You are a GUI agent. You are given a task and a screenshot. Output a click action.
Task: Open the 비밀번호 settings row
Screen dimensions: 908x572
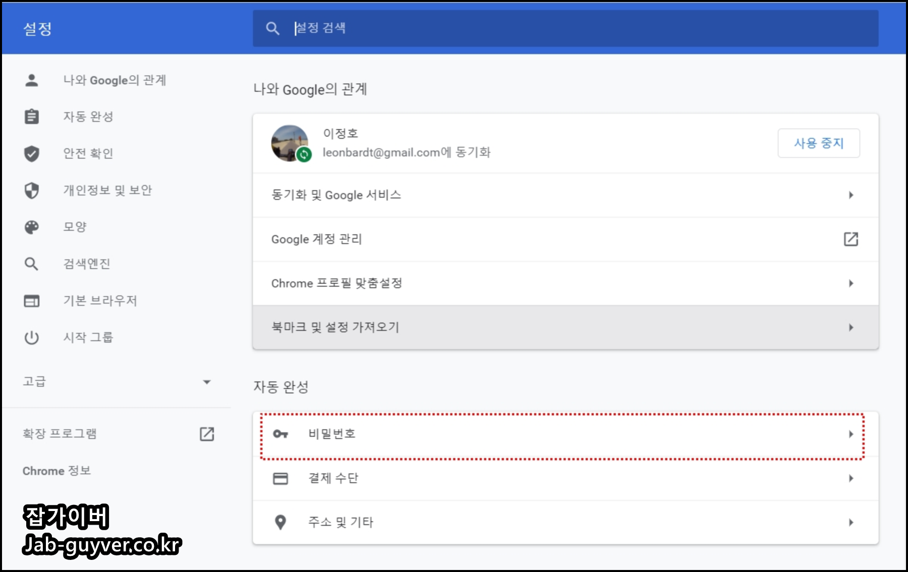565,434
